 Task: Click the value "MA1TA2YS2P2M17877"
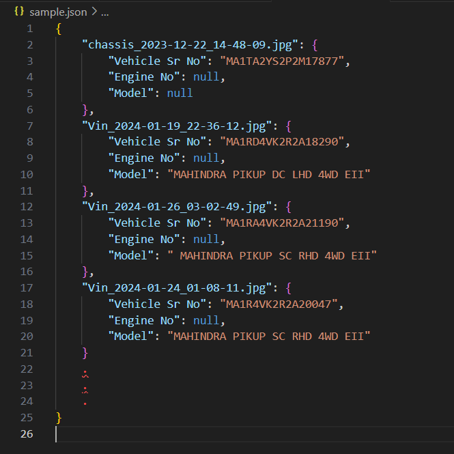(x=282, y=61)
